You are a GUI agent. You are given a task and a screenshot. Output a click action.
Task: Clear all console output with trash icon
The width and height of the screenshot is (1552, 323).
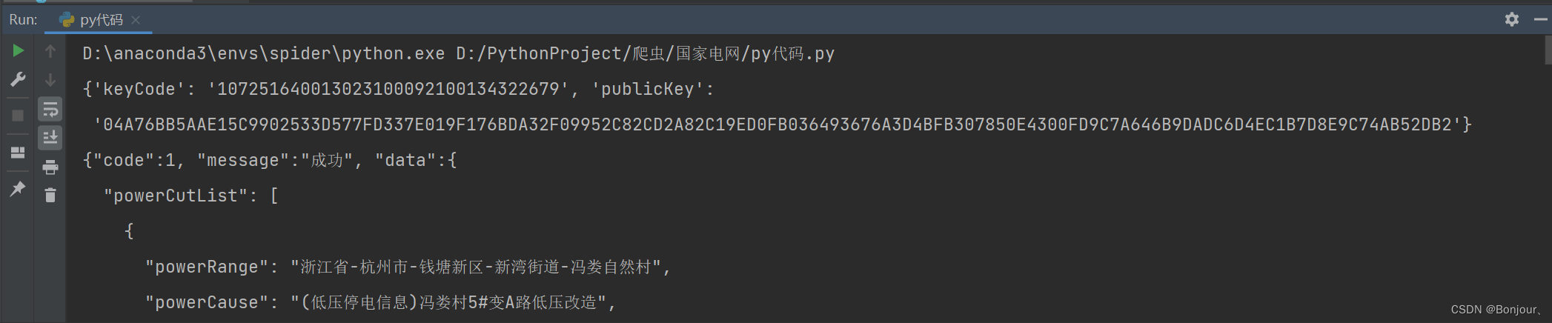pos(50,196)
